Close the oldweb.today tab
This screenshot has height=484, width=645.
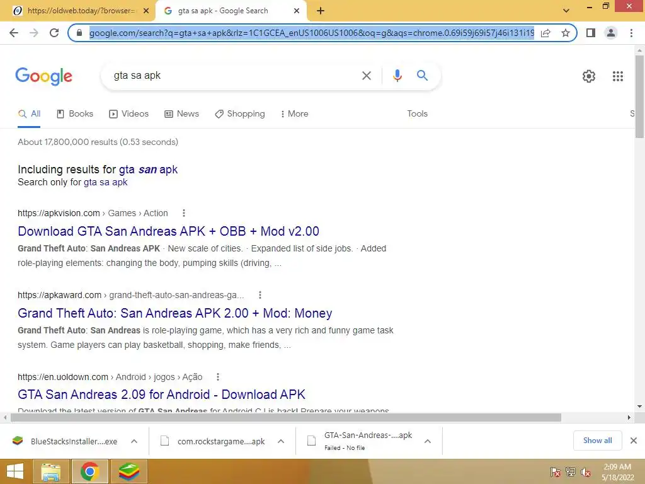pyautogui.click(x=146, y=11)
